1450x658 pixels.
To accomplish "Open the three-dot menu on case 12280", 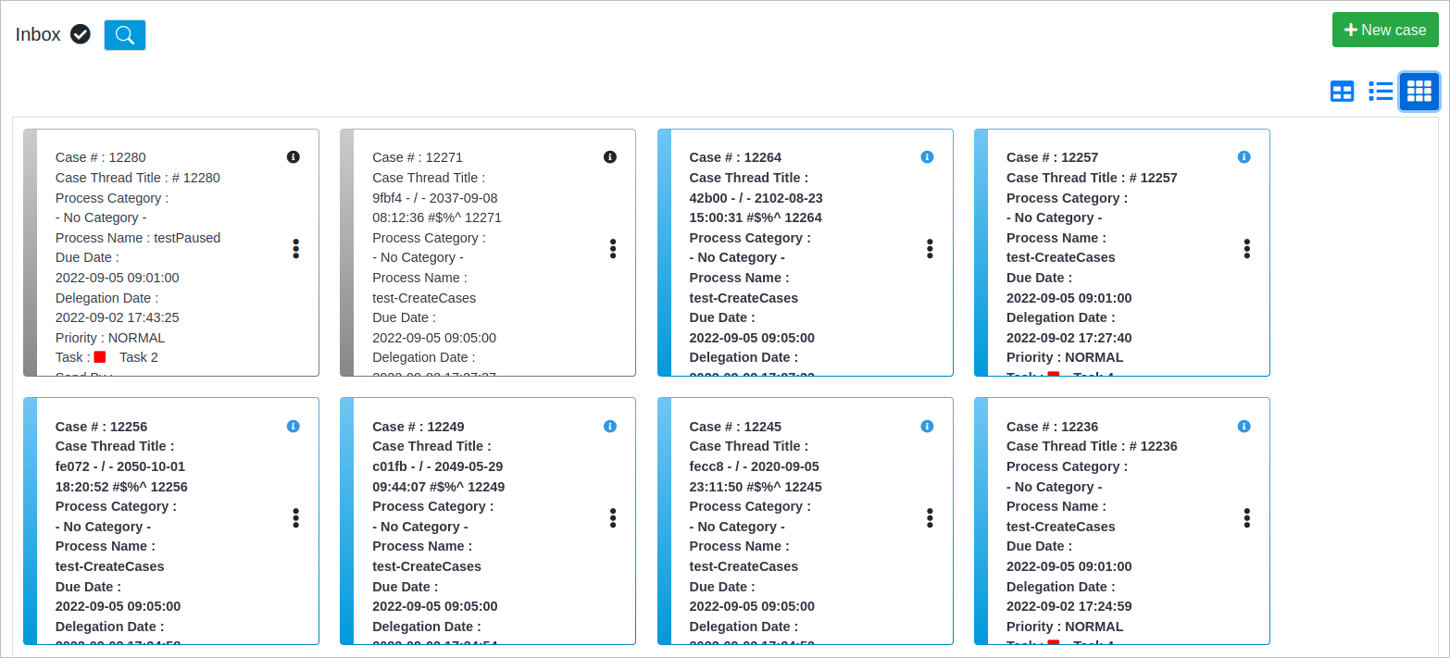I will 296,248.
